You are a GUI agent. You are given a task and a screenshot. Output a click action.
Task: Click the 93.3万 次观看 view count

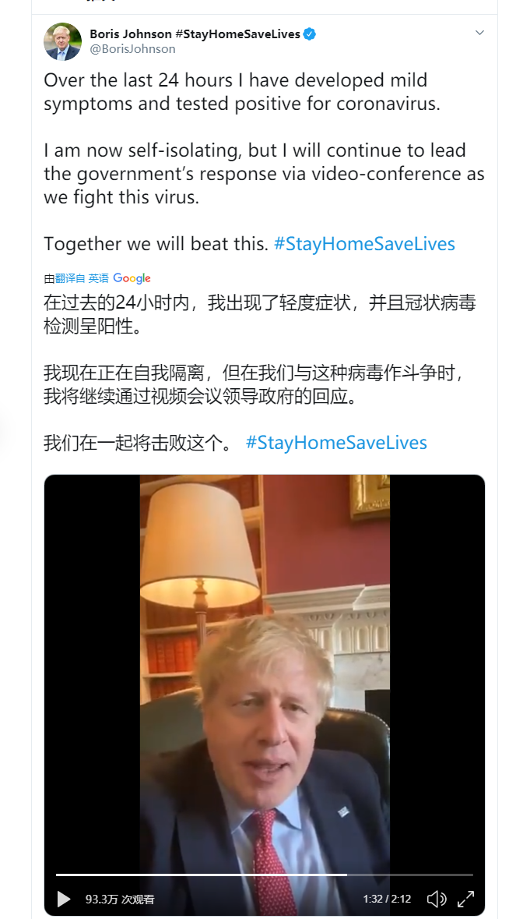point(120,899)
